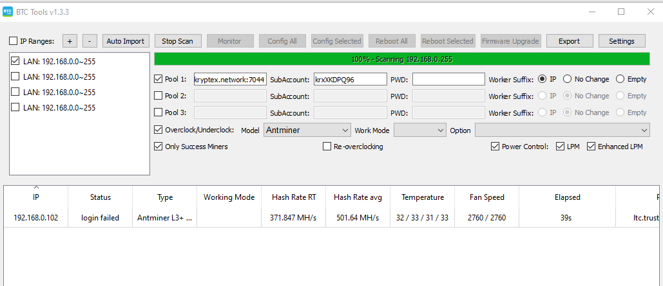
Task: Enable the Re-overclocking checkbox
Action: 327,147
